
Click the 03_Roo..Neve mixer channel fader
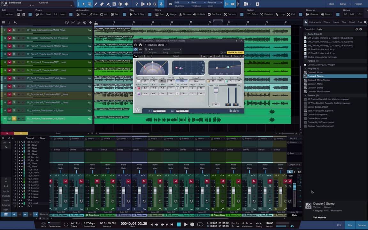pos(61,190)
